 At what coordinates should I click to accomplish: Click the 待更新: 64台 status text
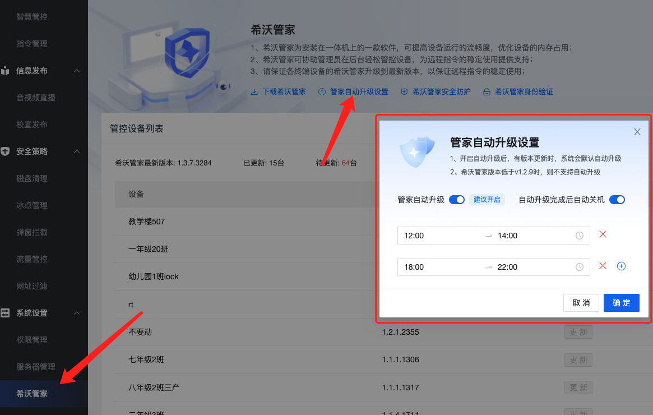(336, 163)
